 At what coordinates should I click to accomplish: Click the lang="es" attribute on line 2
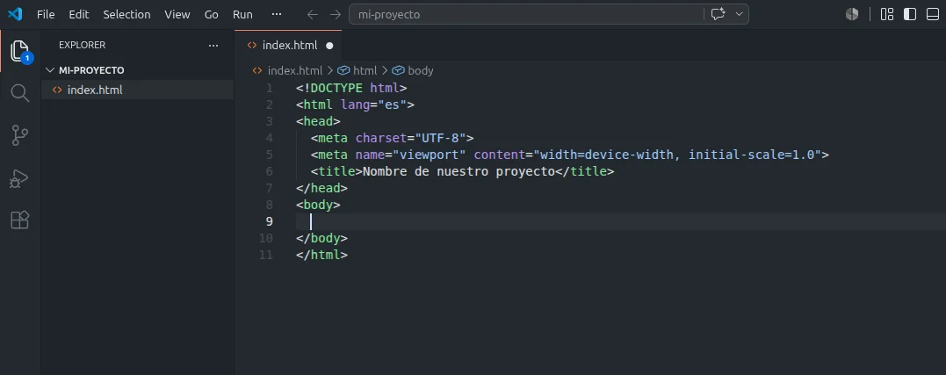pyautogui.click(x=373, y=105)
